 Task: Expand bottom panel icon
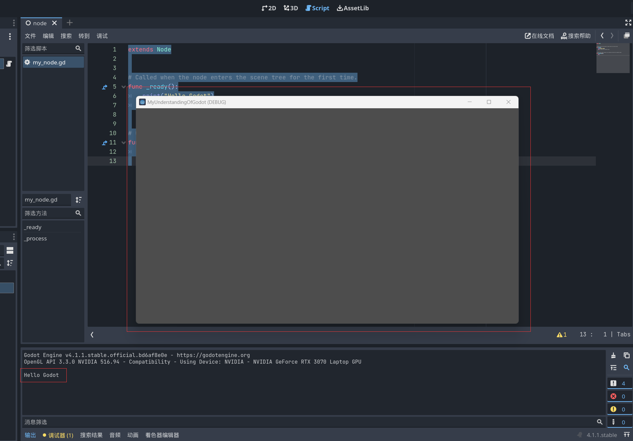pos(627,435)
